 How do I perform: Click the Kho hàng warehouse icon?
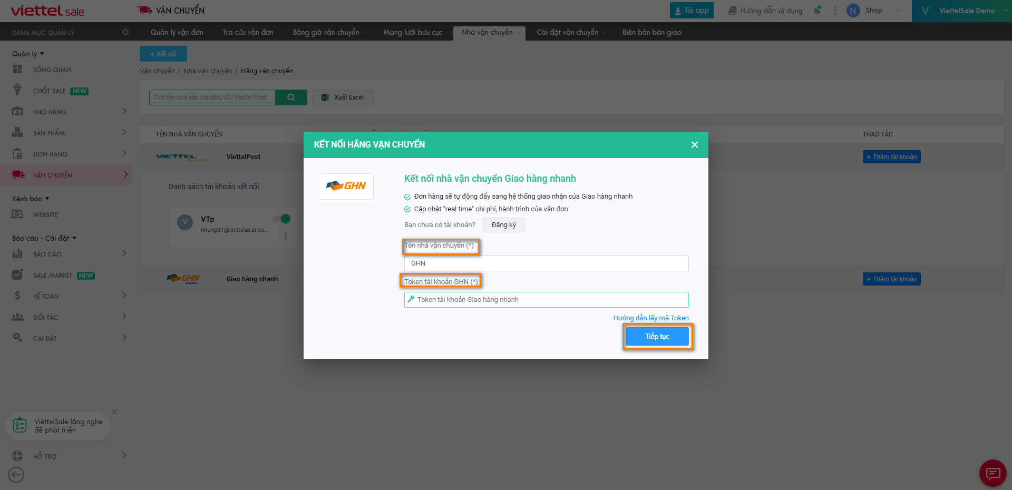pos(17,111)
